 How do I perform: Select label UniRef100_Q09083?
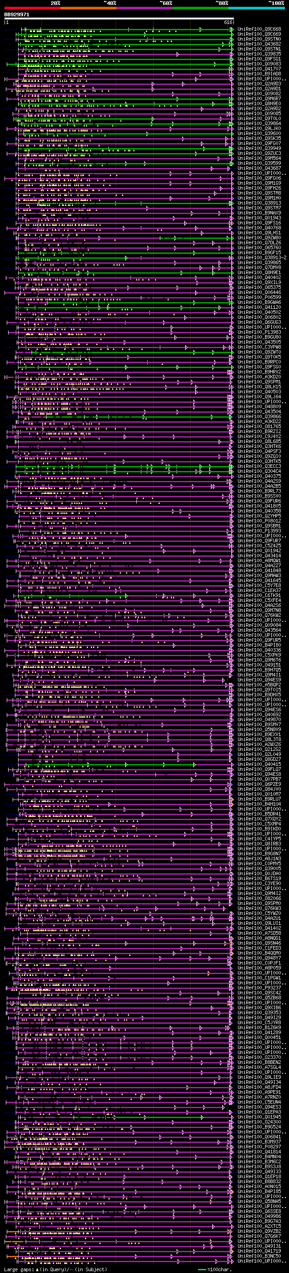click(259, 64)
